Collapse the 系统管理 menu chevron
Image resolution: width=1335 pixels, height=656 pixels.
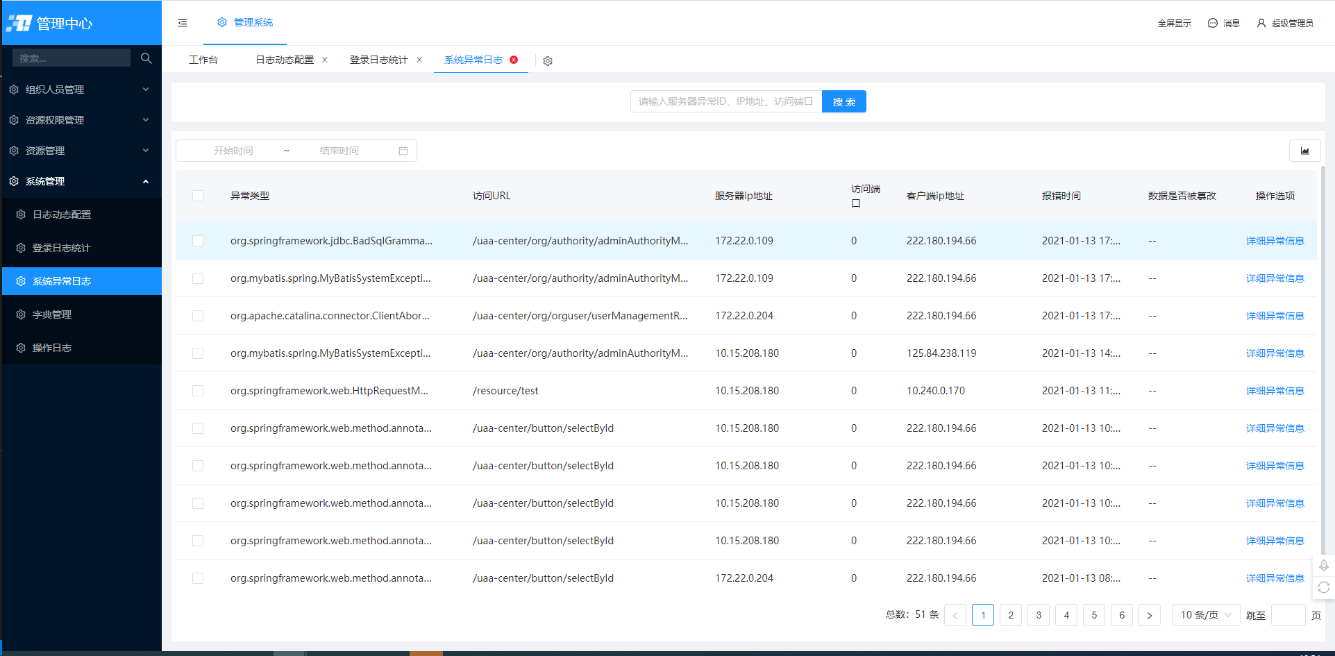click(146, 181)
